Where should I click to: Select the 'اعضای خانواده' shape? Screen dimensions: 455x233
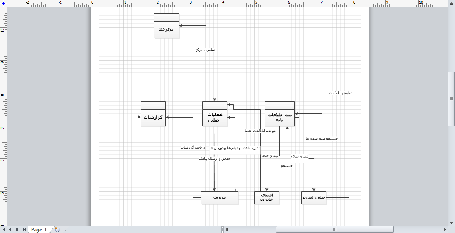267,198
